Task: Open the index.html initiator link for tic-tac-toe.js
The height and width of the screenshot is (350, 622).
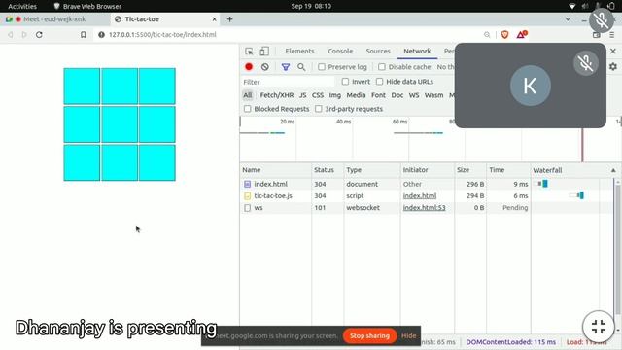Action: coord(420,195)
